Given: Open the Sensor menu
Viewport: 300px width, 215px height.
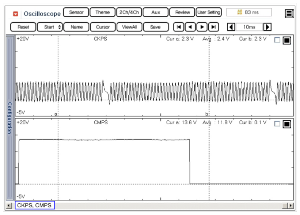Looking at the screenshot, I should pos(76,12).
